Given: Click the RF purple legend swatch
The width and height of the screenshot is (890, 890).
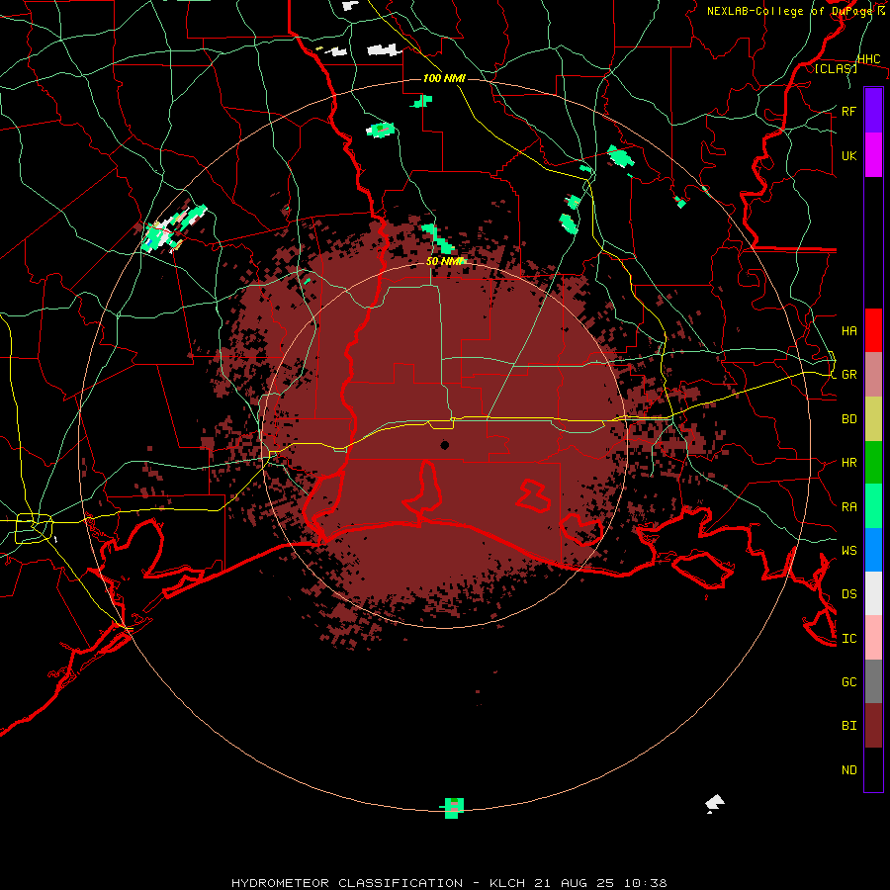Looking at the screenshot, I should pyautogui.click(x=873, y=111).
